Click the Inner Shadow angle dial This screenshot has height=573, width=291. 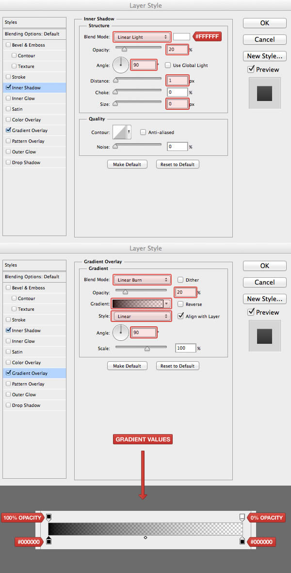[121, 65]
